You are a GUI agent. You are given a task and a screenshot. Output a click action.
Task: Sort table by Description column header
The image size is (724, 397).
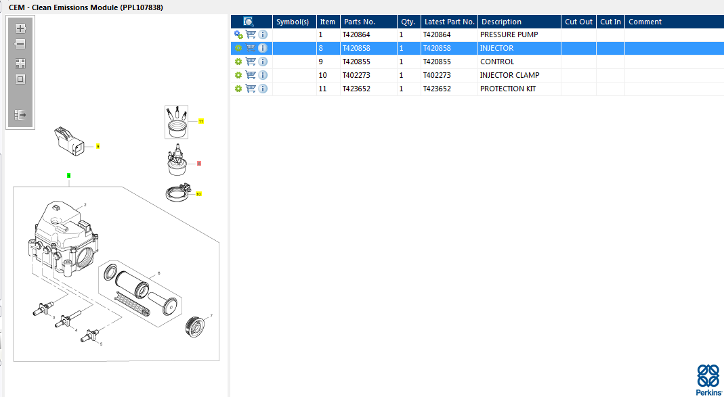(519, 22)
